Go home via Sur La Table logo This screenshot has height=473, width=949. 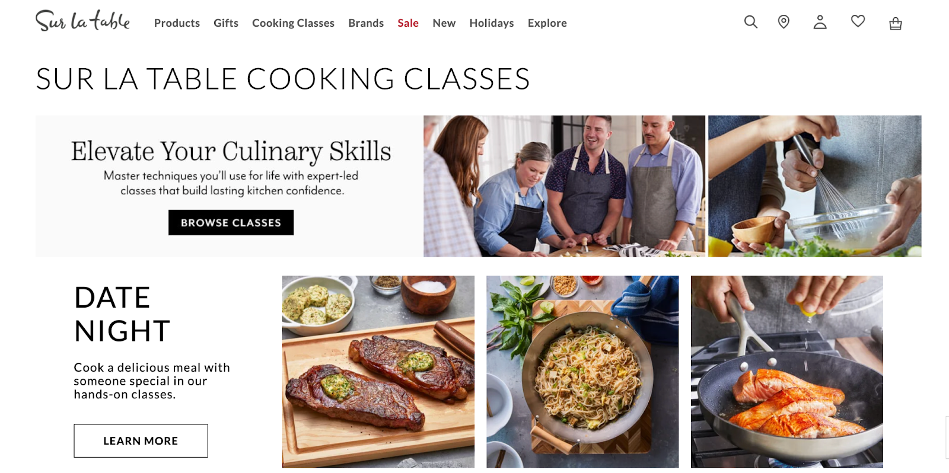coord(82,21)
